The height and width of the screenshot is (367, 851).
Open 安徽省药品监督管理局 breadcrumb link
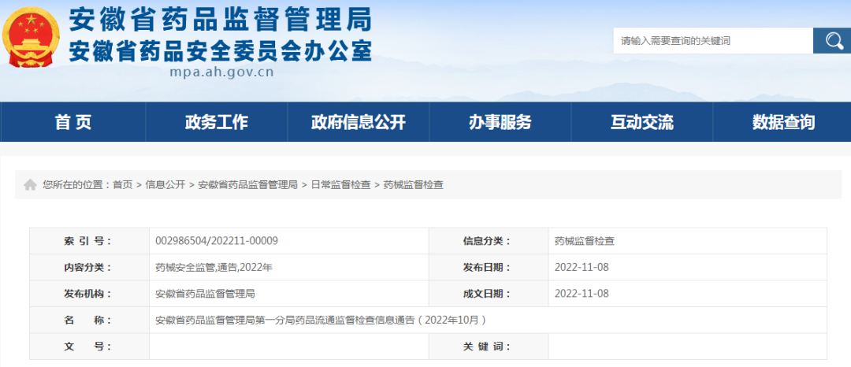247,185
